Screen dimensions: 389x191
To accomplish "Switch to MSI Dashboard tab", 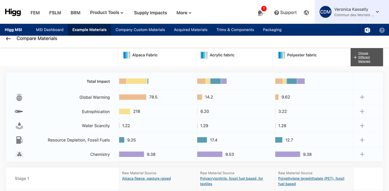I will (x=50, y=30).
